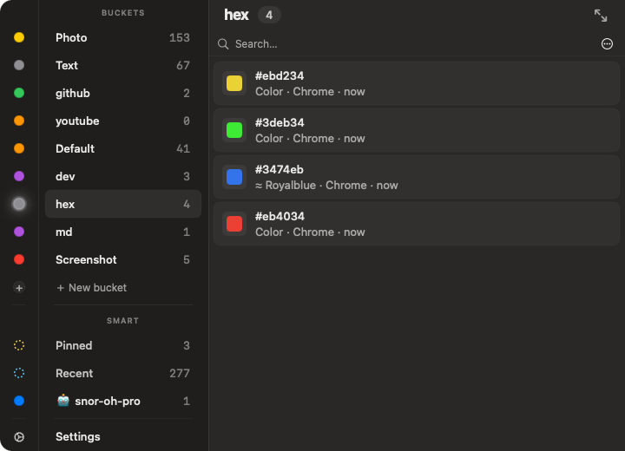
Task: Click the search magnifier icon
Action: 223,44
